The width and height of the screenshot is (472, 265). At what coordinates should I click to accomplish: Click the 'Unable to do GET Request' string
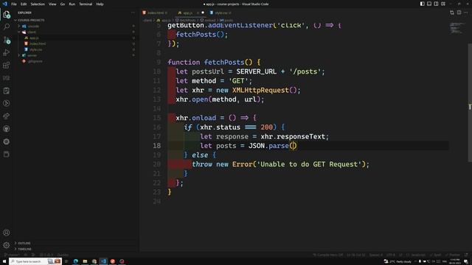click(309, 164)
